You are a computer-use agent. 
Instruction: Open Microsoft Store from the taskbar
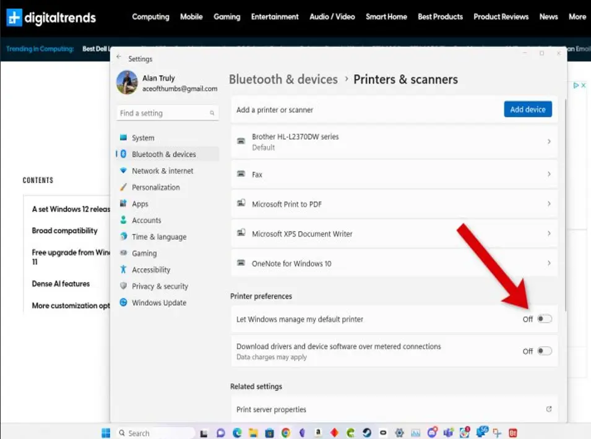click(x=269, y=433)
